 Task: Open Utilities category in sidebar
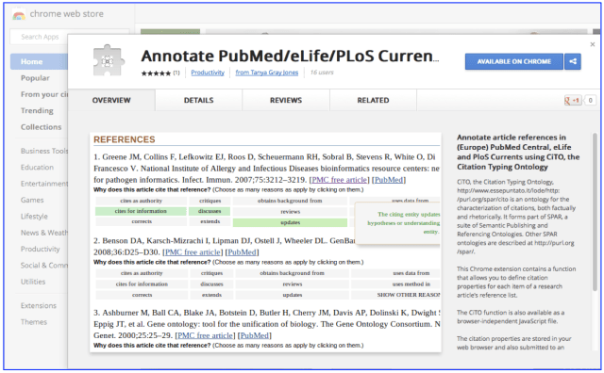point(33,282)
